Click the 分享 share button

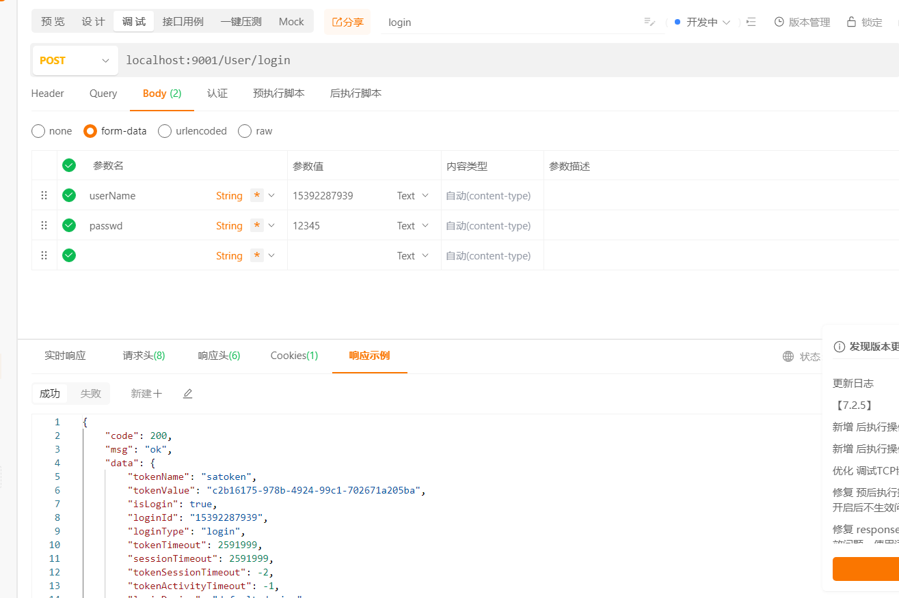tap(347, 22)
